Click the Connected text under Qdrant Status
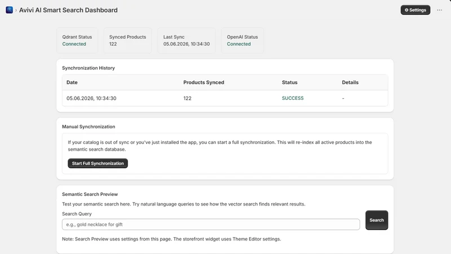Screen dimensions: 451x254 click(x=74, y=44)
